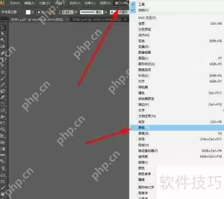
Task: Select the Direct Selection tool
Action: [3, 34]
